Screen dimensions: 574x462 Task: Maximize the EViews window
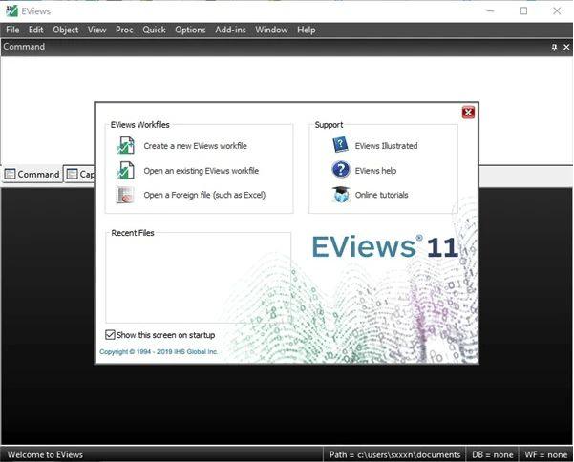(x=523, y=10)
